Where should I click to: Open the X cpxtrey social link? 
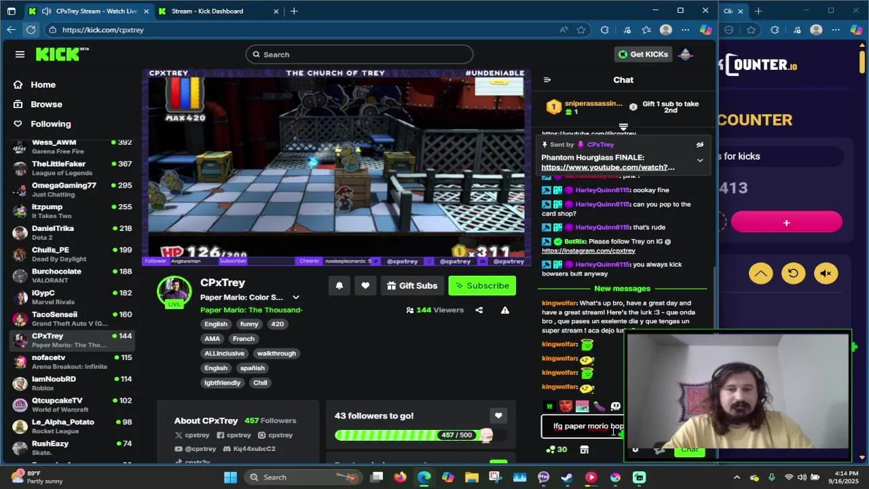pyautogui.click(x=192, y=435)
